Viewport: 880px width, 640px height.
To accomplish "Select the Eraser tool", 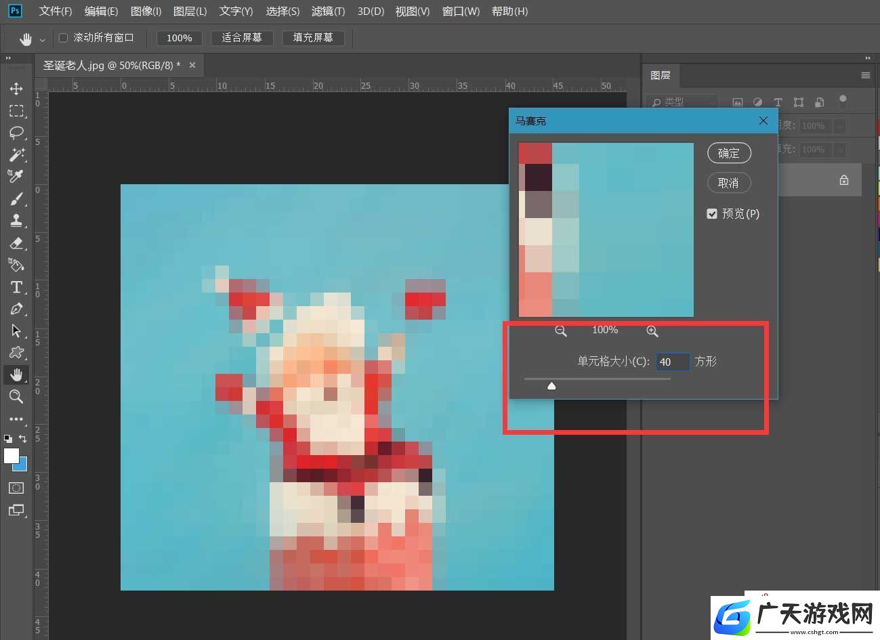I will (x=16, y=242).
